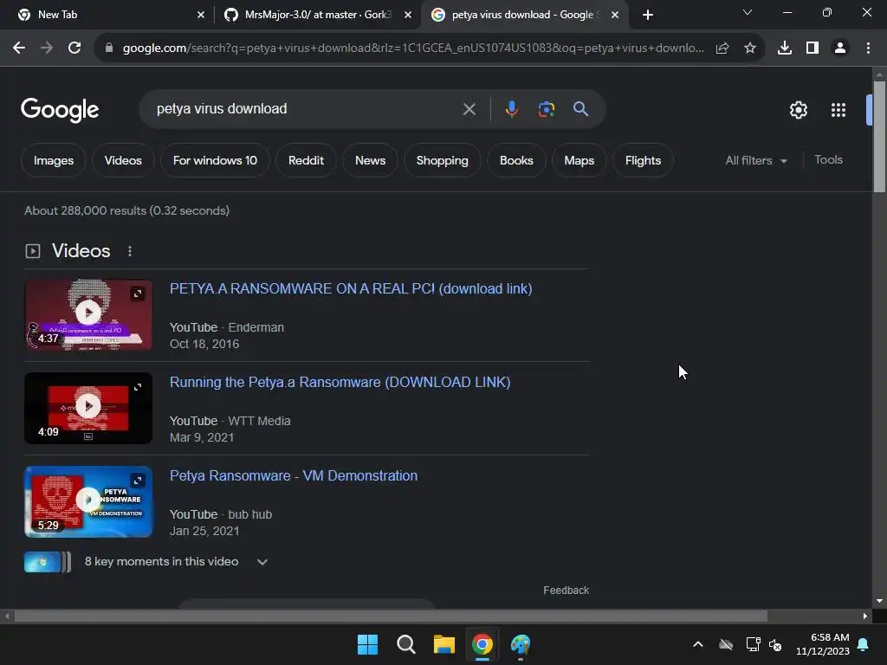887x665 pixels.
Task: Switch to the MrsMajor-3.0 GitHub tab
Action: pyautogui.click(x=317, y=15)
